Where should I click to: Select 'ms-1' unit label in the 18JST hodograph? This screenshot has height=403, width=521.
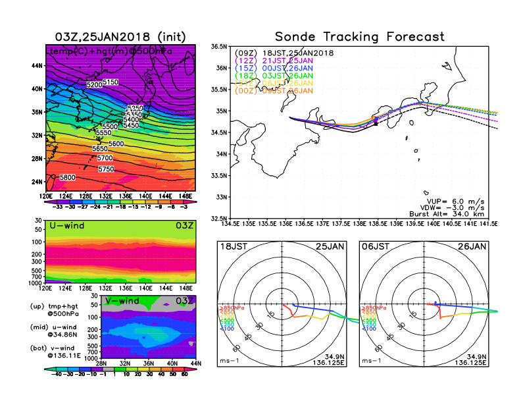(x=230, y=361)
